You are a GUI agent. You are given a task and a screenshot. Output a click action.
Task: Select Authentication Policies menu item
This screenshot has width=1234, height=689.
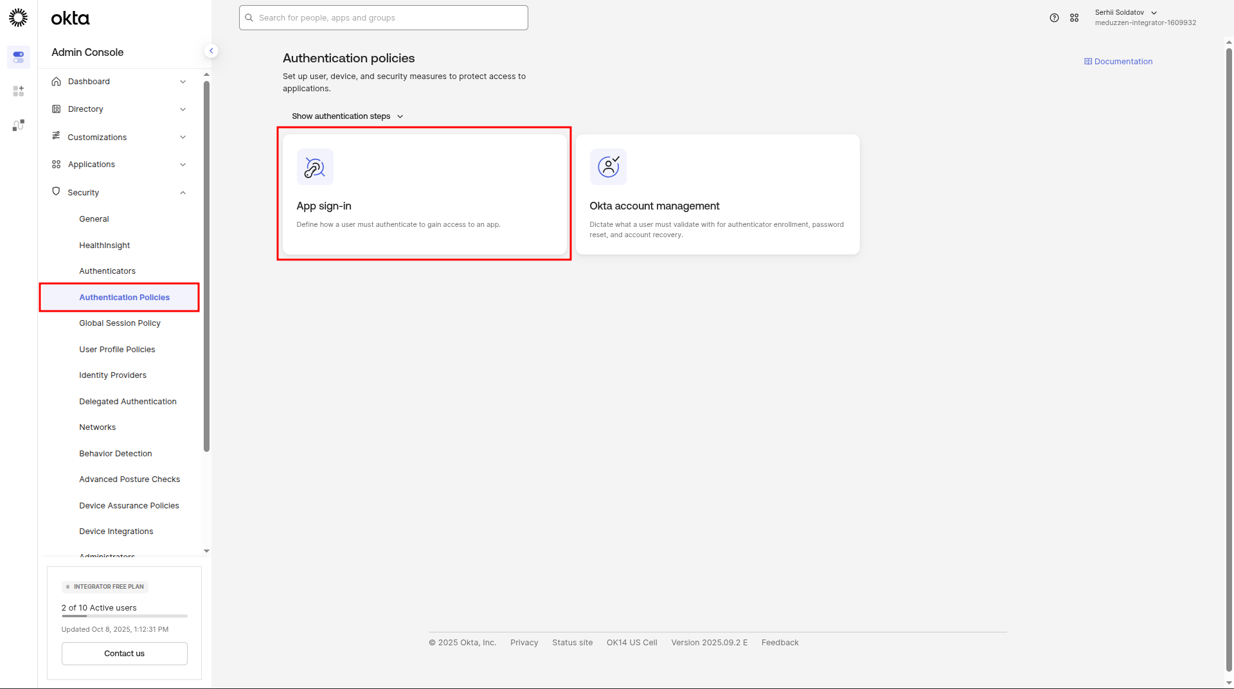(x=120, y=298)
